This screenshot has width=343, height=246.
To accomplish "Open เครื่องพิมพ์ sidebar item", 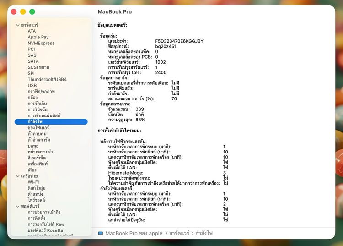I will click(38, 164).
